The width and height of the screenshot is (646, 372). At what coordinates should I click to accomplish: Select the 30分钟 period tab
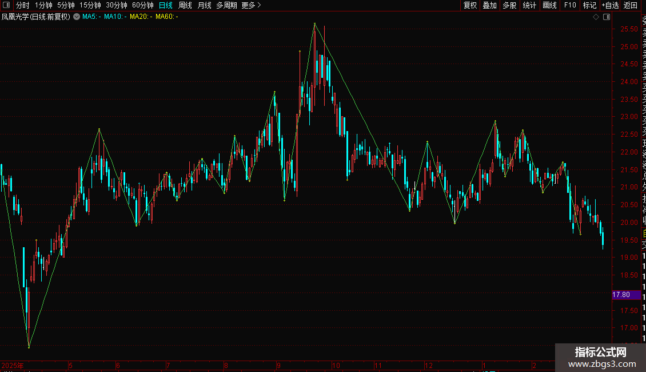point(117,5)
